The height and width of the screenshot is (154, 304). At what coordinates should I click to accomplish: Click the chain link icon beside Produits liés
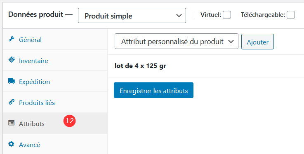point(12,102)
